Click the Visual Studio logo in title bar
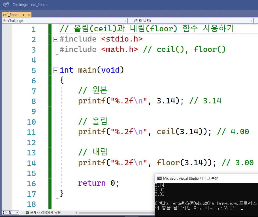 [x=6, y=5]
